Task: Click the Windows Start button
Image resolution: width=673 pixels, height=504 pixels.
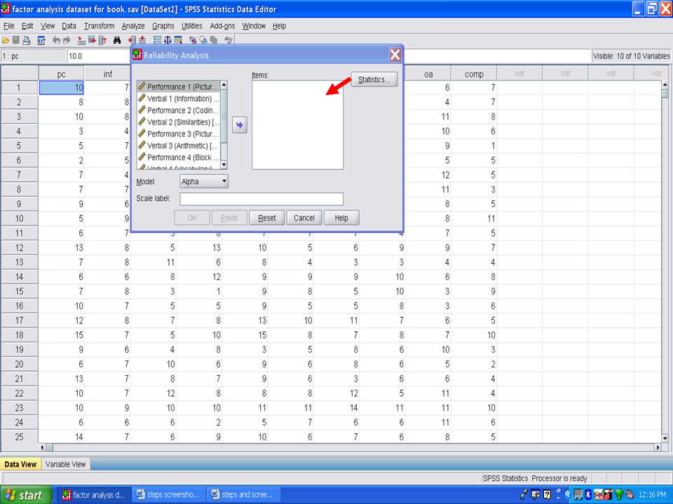Action: pyautogui.click(x=26, y=495)
